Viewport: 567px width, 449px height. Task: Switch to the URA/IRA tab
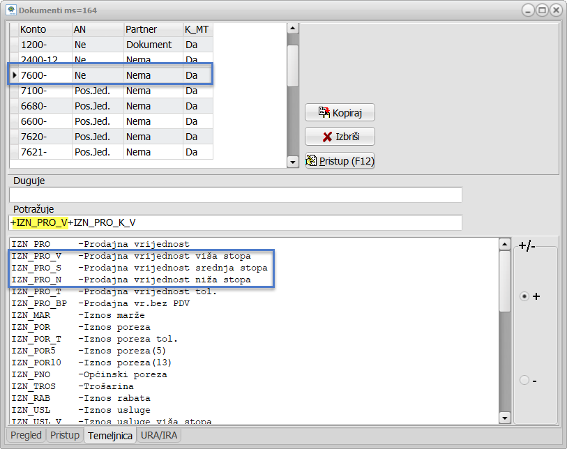click(x=160, y=436)
